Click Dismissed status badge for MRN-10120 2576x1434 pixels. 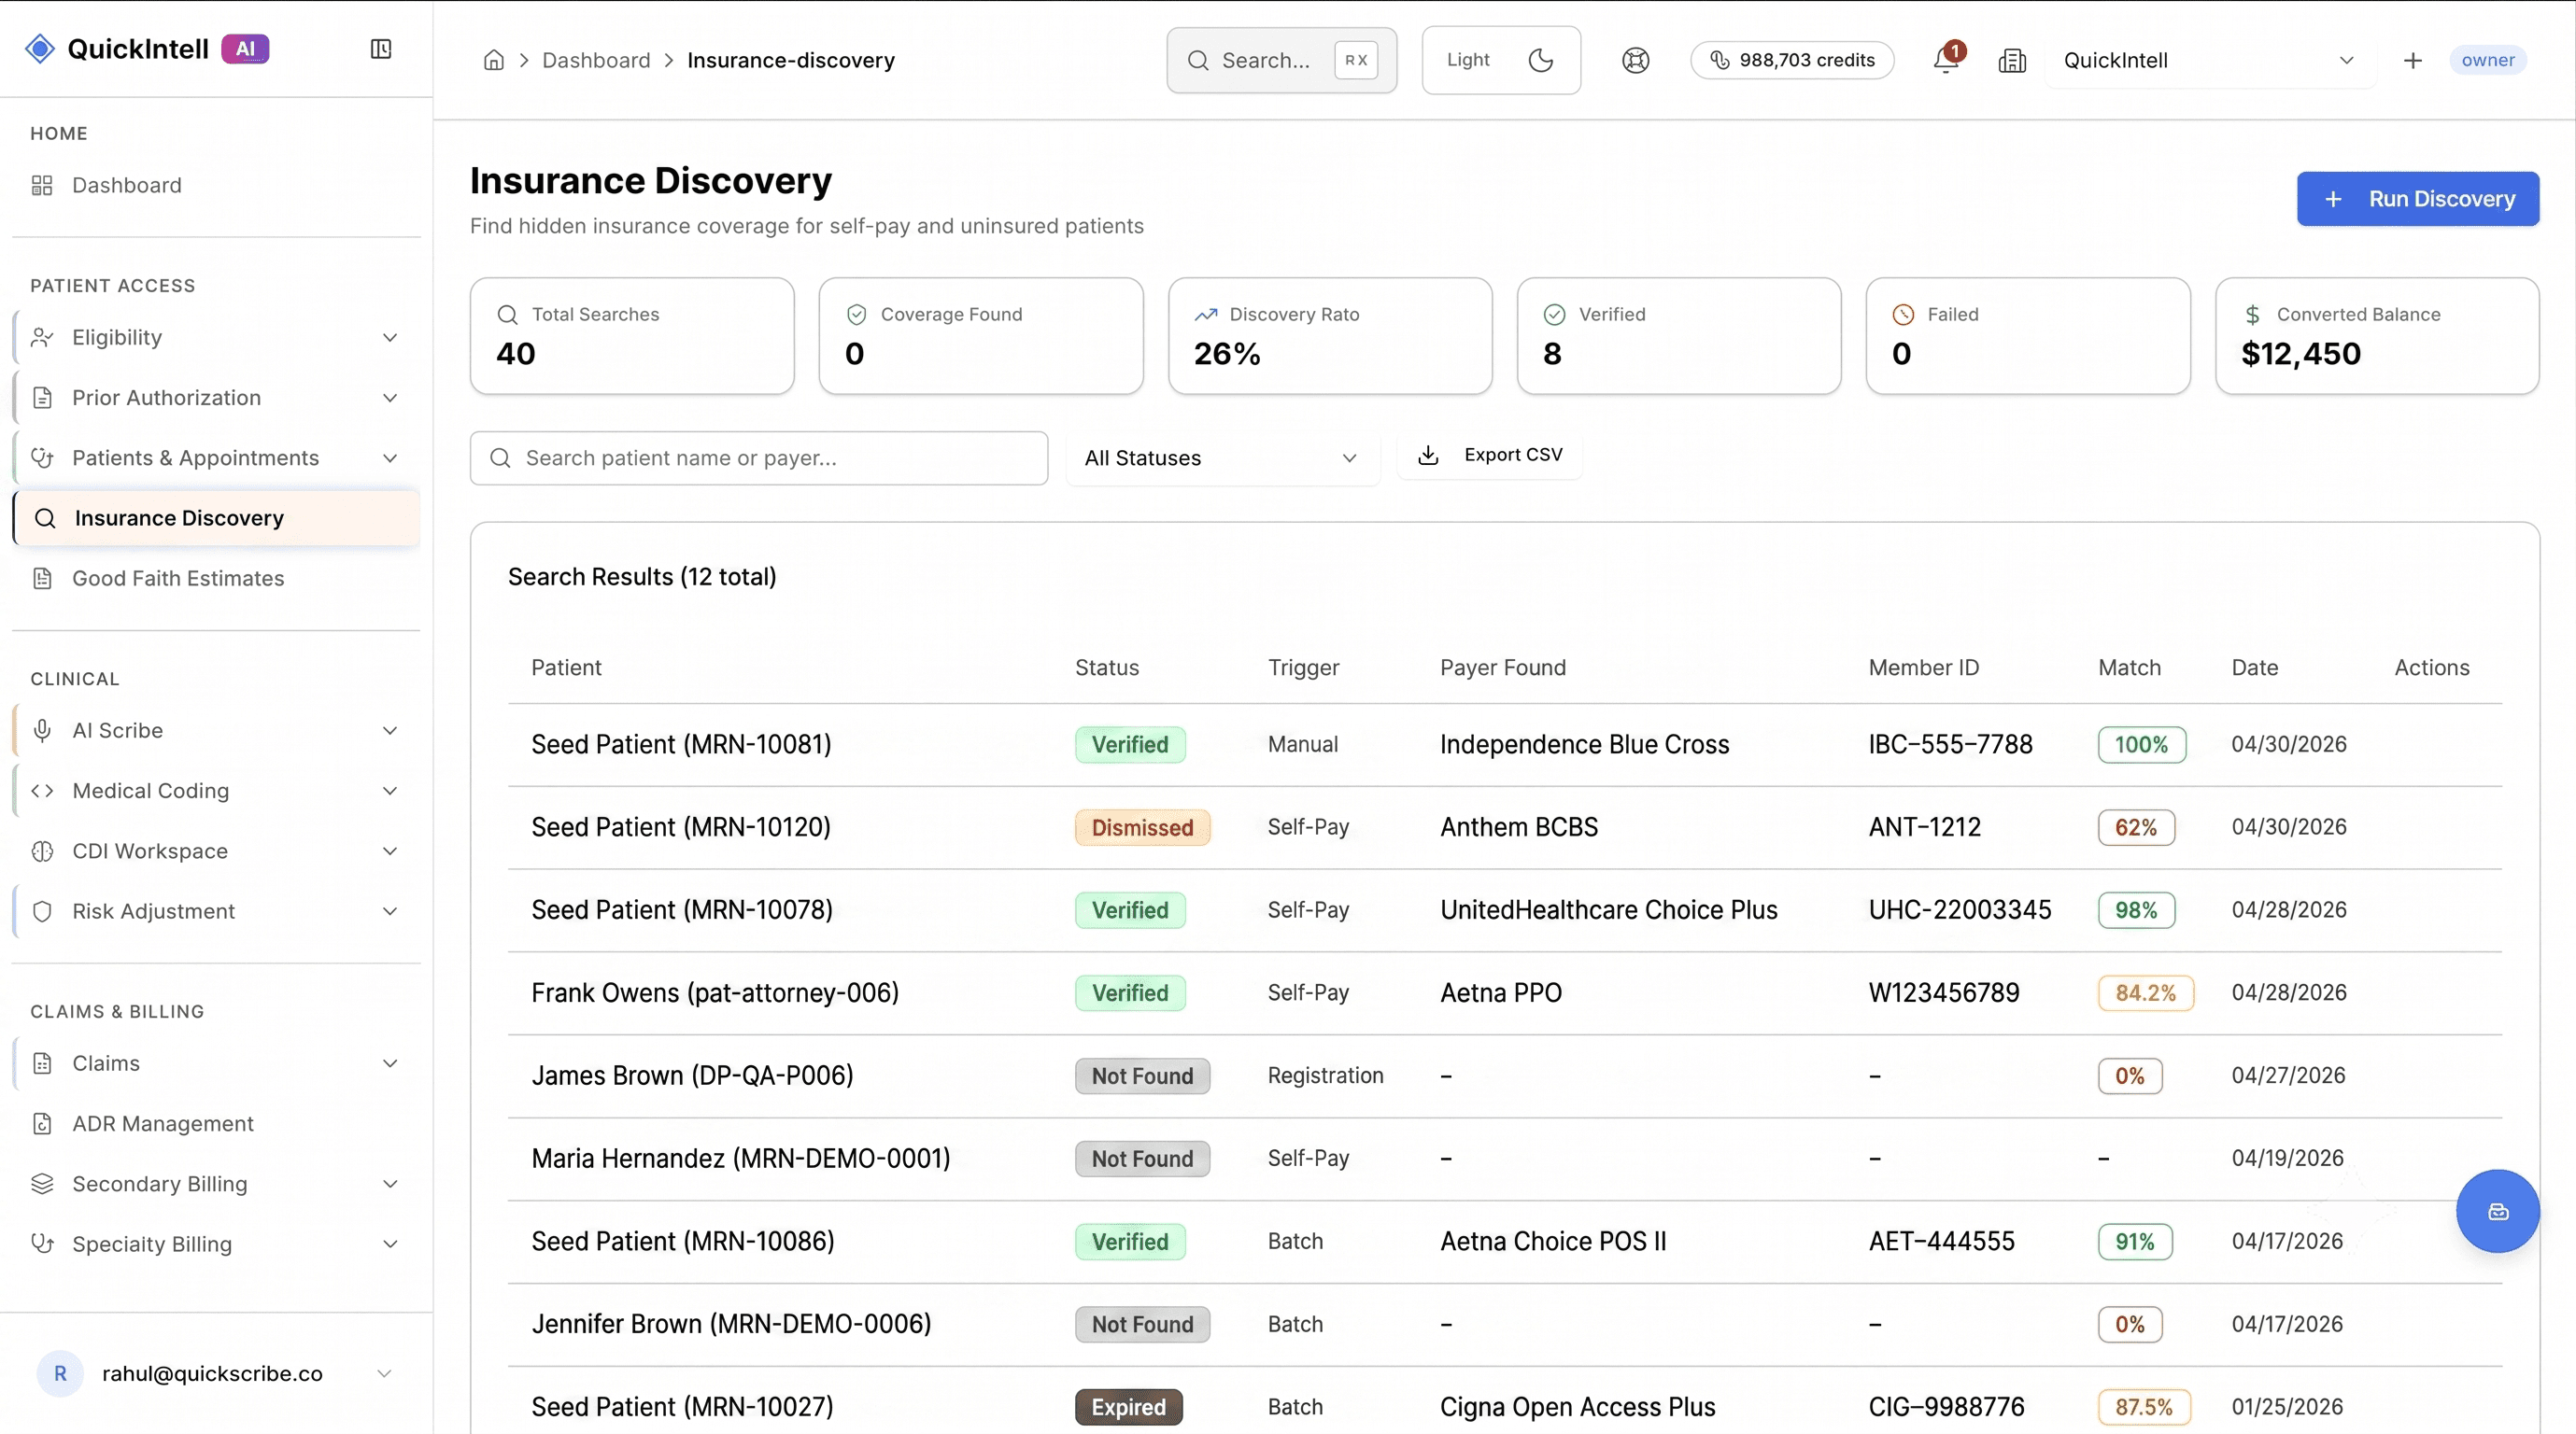(x=1142, y=827)
